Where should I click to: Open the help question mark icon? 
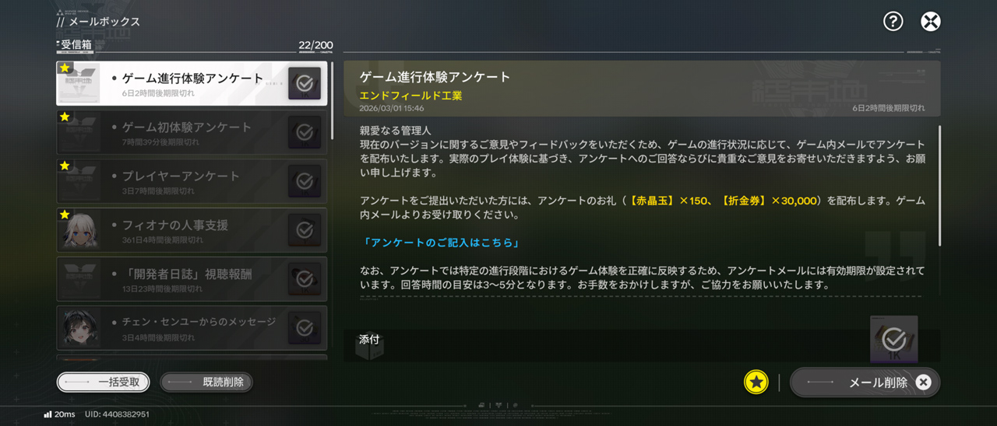893,21
